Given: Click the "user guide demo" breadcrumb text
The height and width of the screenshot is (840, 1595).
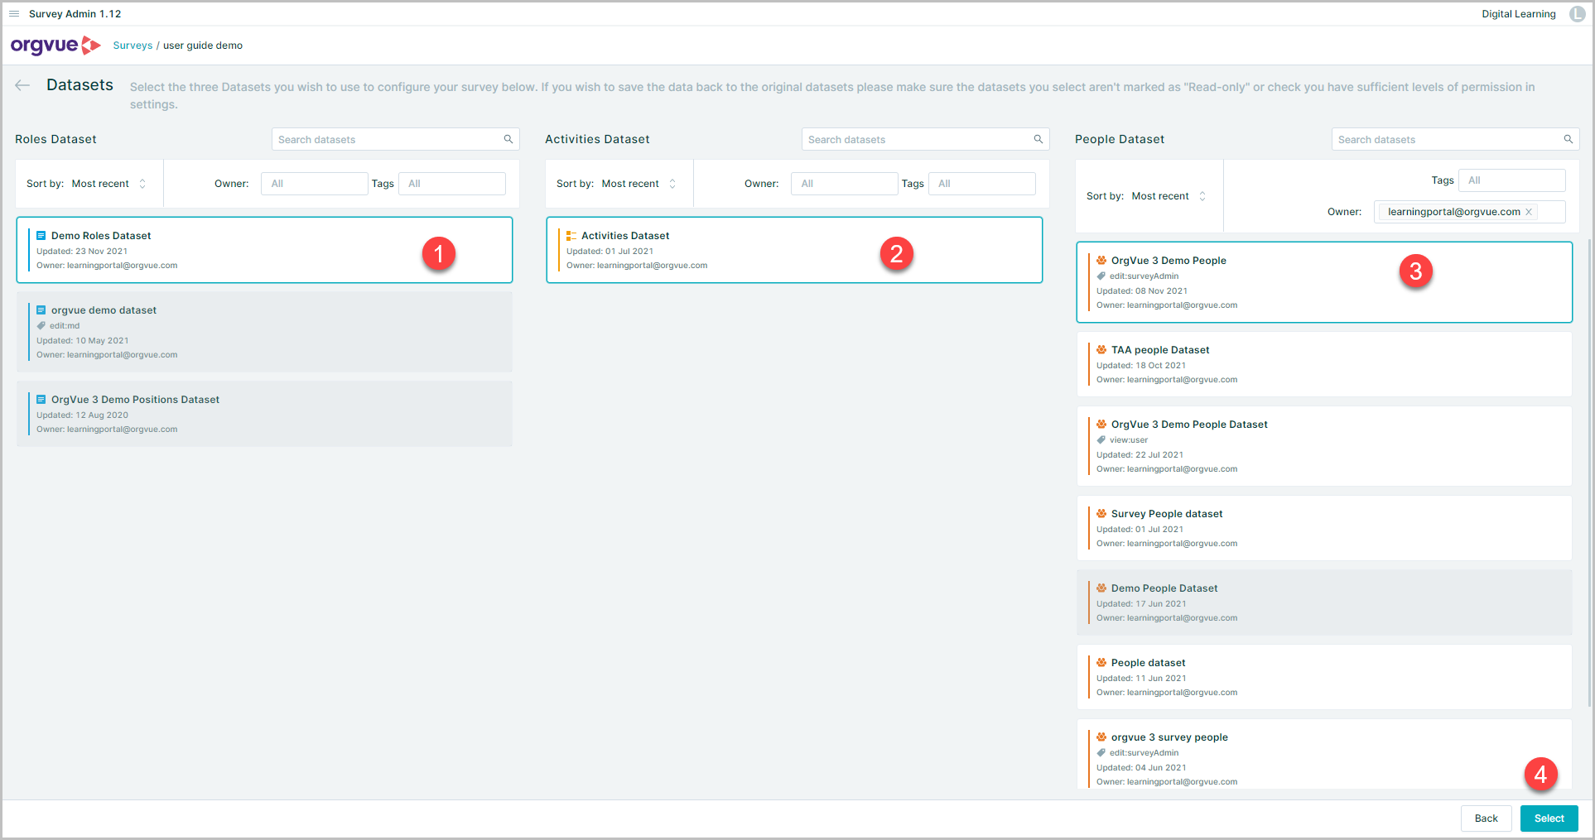Looking at the screenshot, I should coord(203,46).
